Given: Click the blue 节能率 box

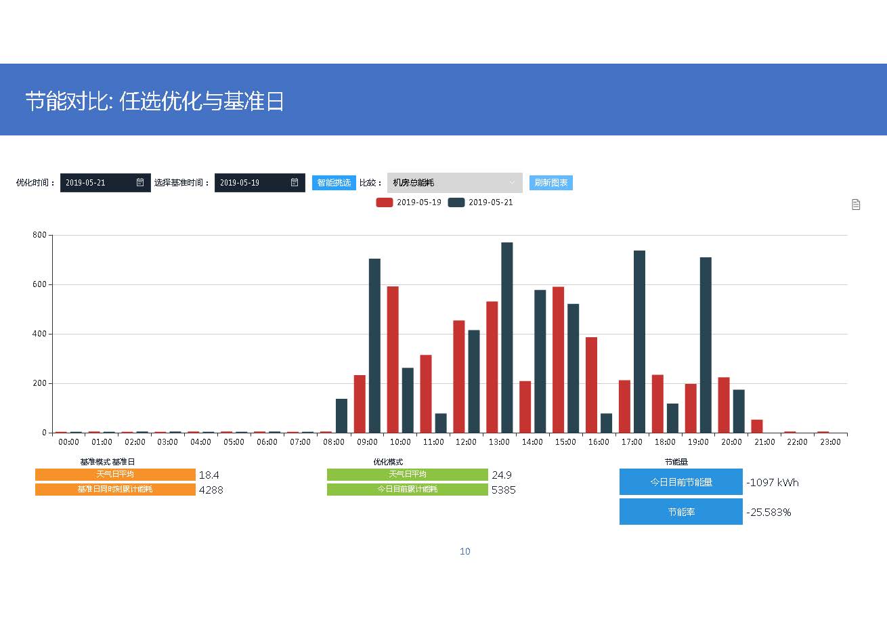Looking at the screenshot, I should 680,512.
